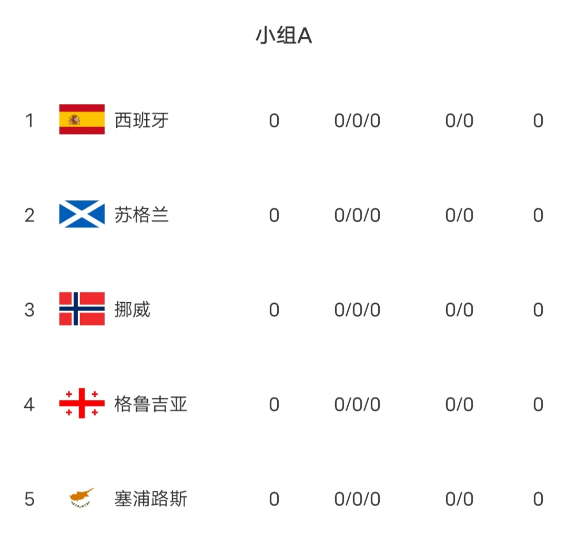Click the Scotland flag icon
566x553 pixels.
82,214
